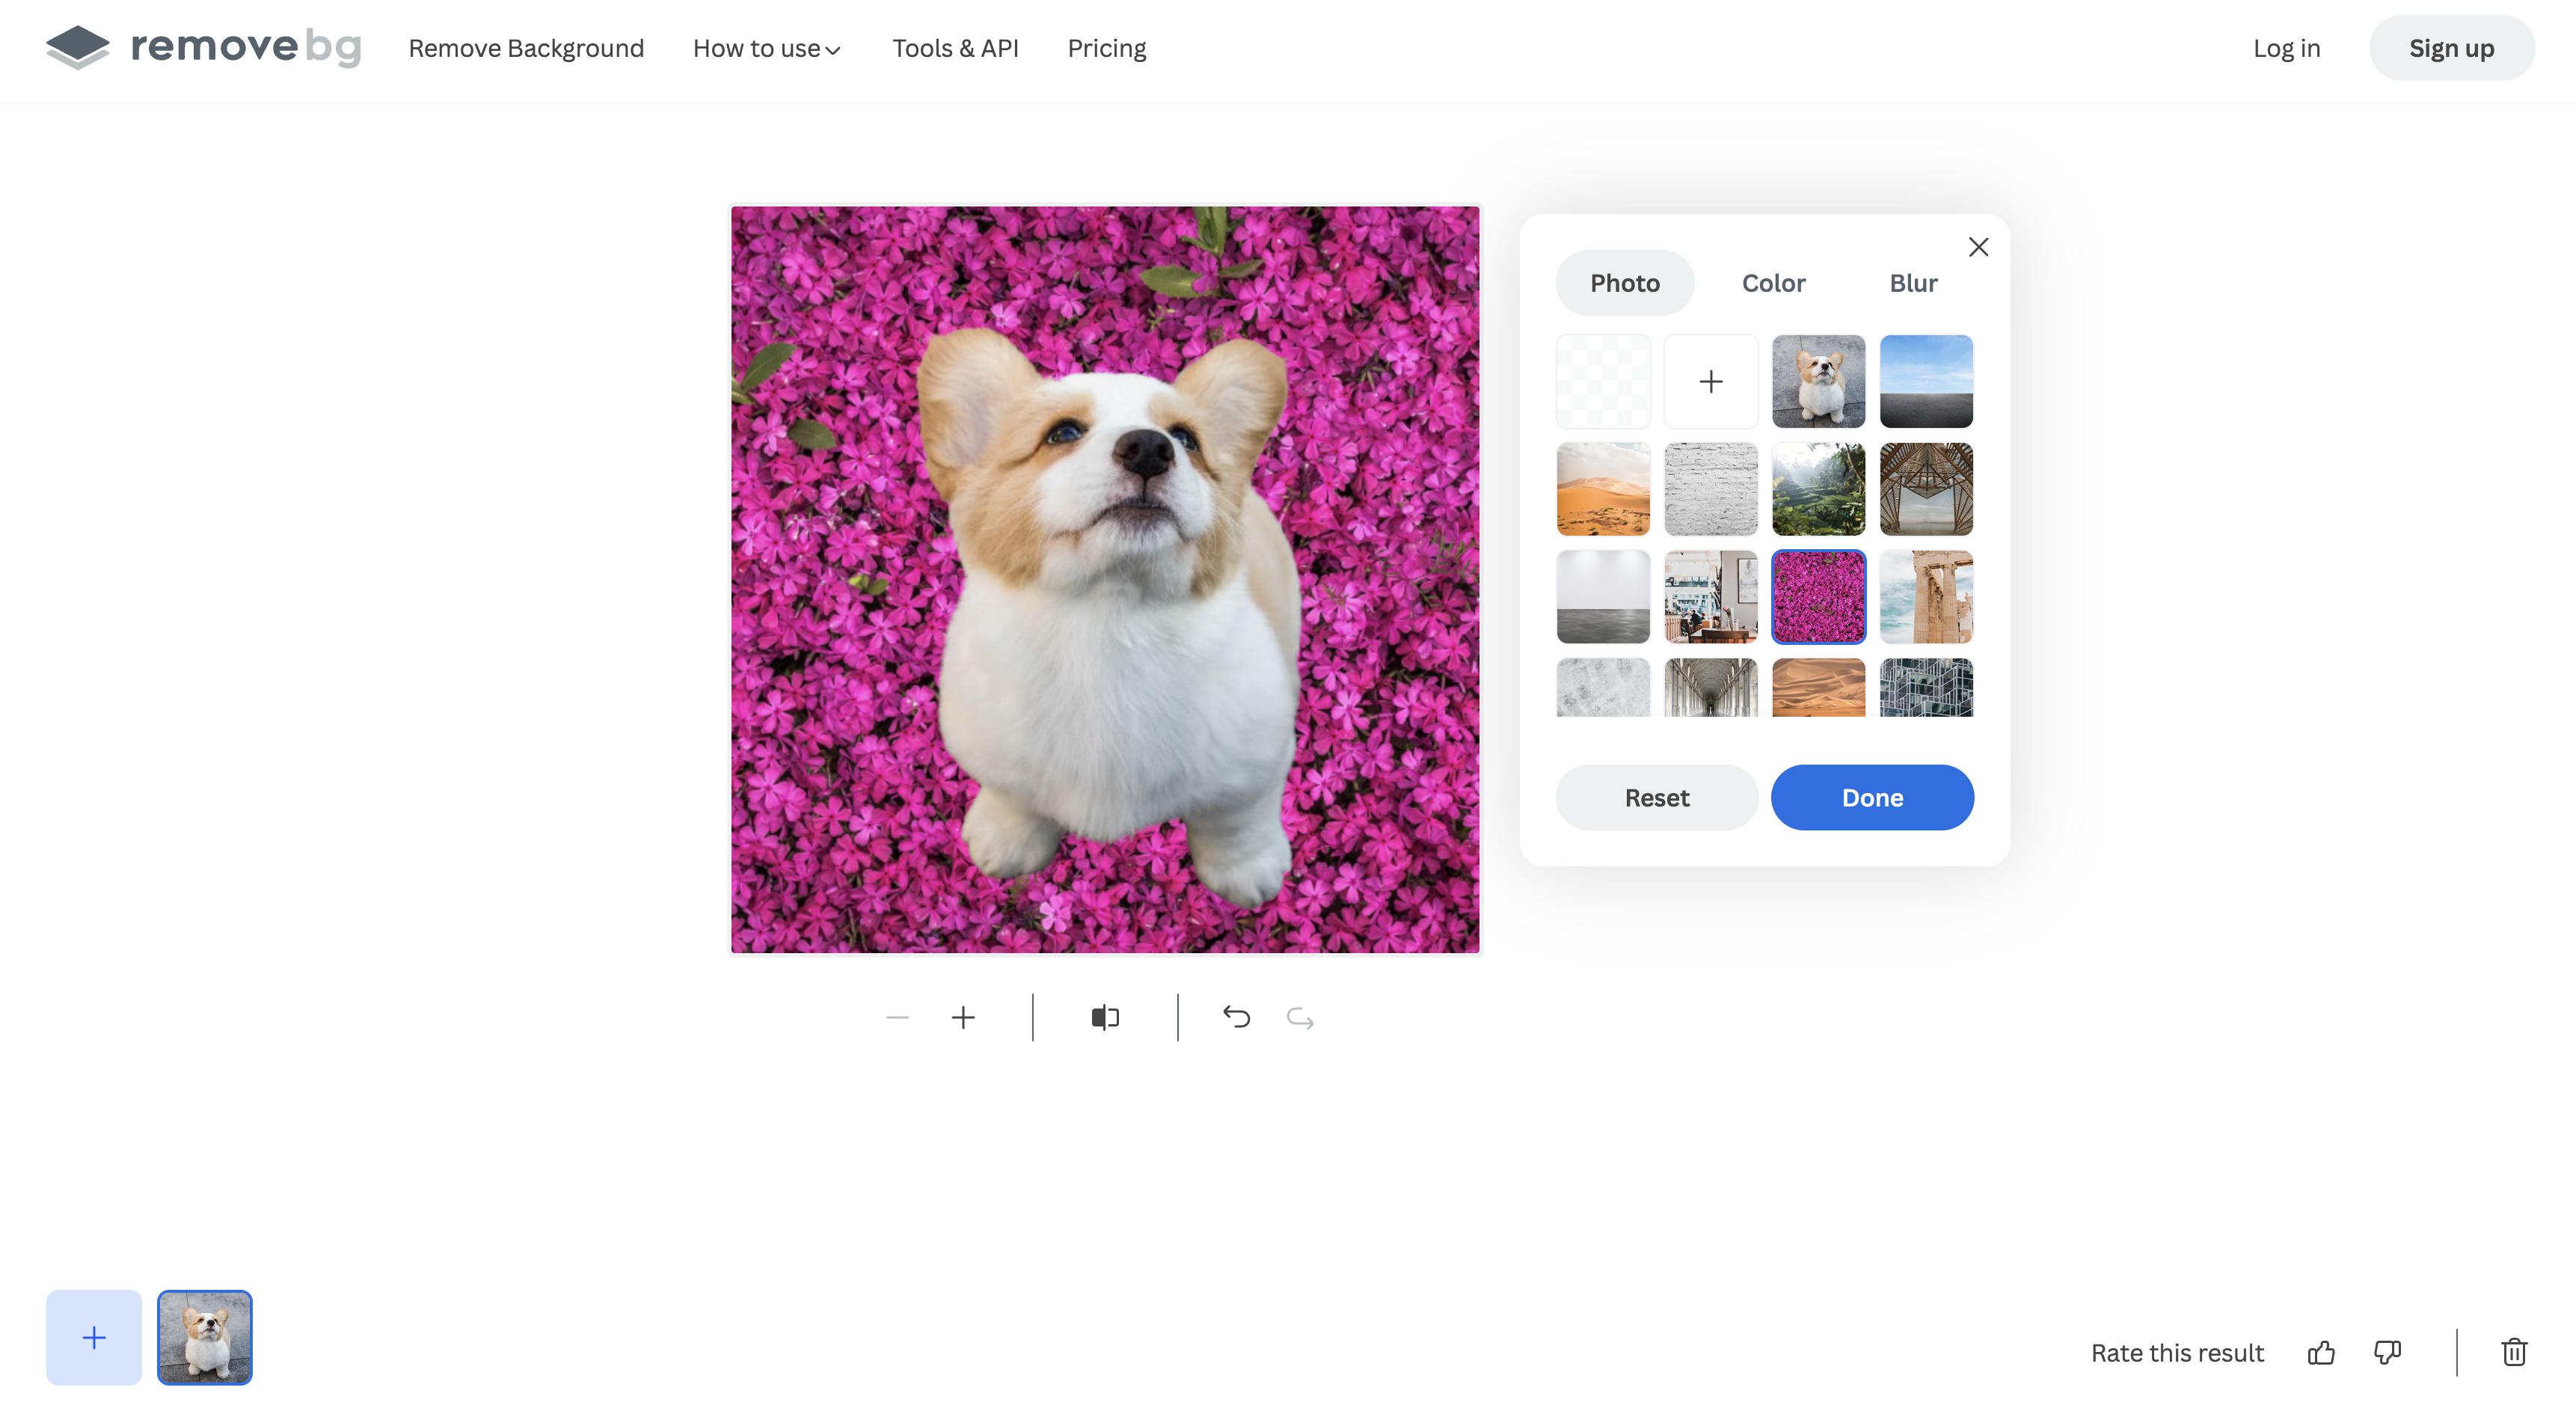Redo the last edit
This screenshot has height=1417, width=2576.
tap(1299, 1017)
